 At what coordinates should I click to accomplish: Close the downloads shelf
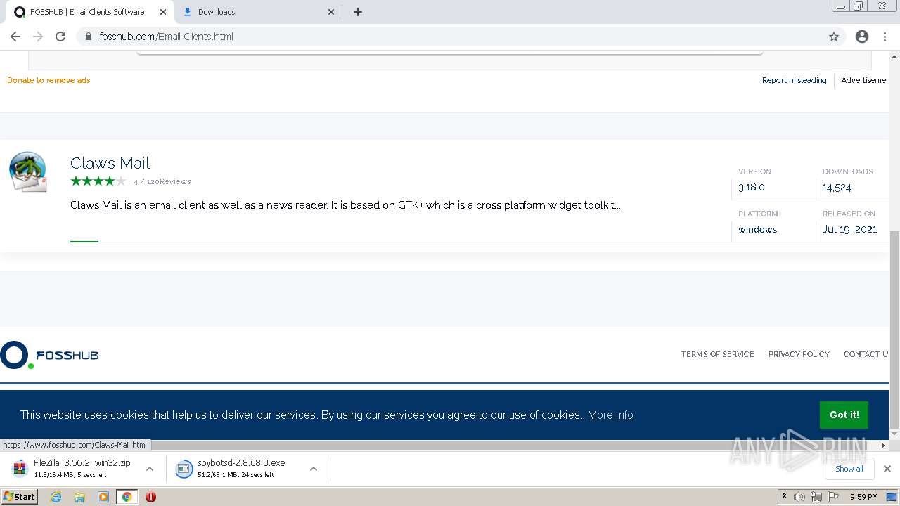point(887,469)
